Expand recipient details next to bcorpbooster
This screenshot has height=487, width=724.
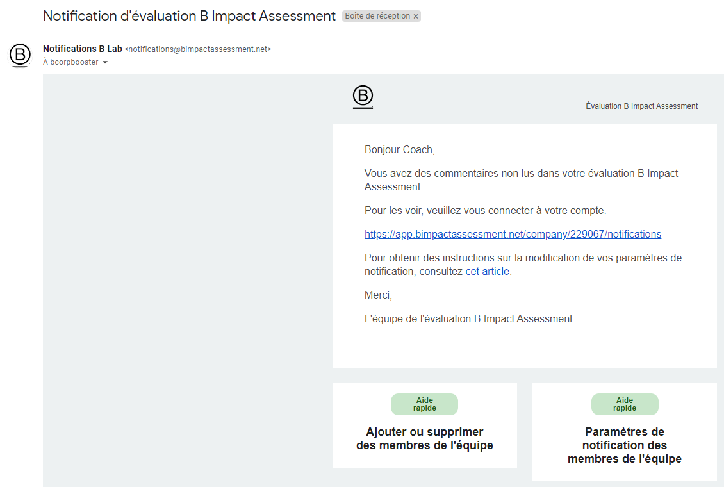coord(105,62)
